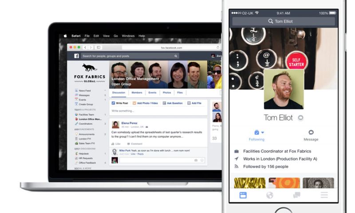Screen dimensions: 355x213
Task: Tap the orange circles photo thumbnail on the phone
Action: 284,183
